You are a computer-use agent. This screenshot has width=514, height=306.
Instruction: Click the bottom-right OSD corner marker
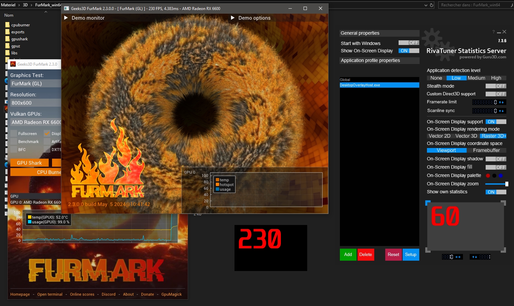tap(504, 250)
